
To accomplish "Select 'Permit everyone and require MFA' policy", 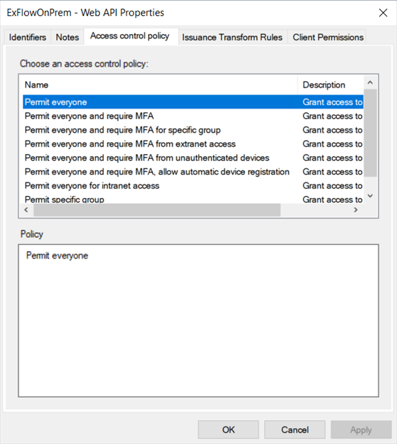I will tap(193, 116).
